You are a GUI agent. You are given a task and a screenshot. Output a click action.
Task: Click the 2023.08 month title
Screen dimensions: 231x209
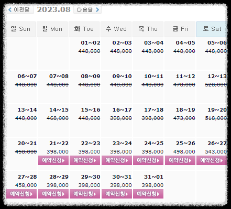(53, 9)
